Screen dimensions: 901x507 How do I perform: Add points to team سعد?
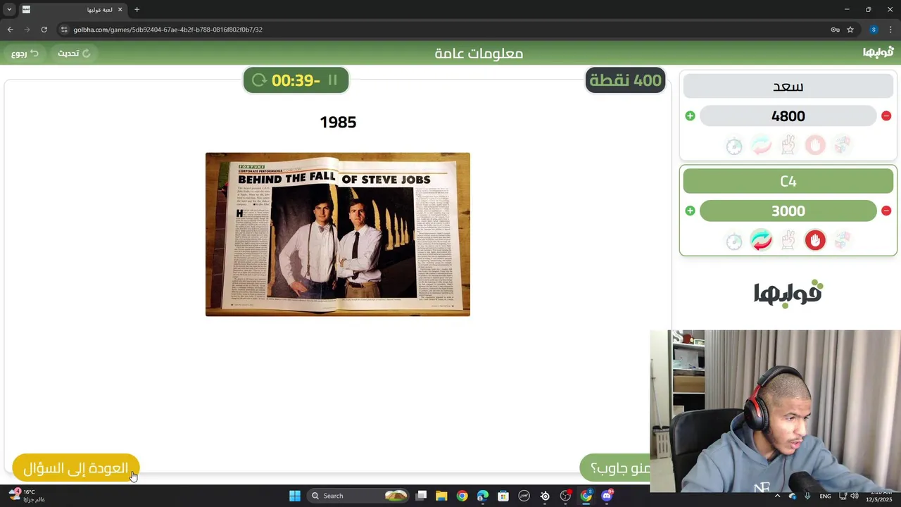[x=690, y=116]
